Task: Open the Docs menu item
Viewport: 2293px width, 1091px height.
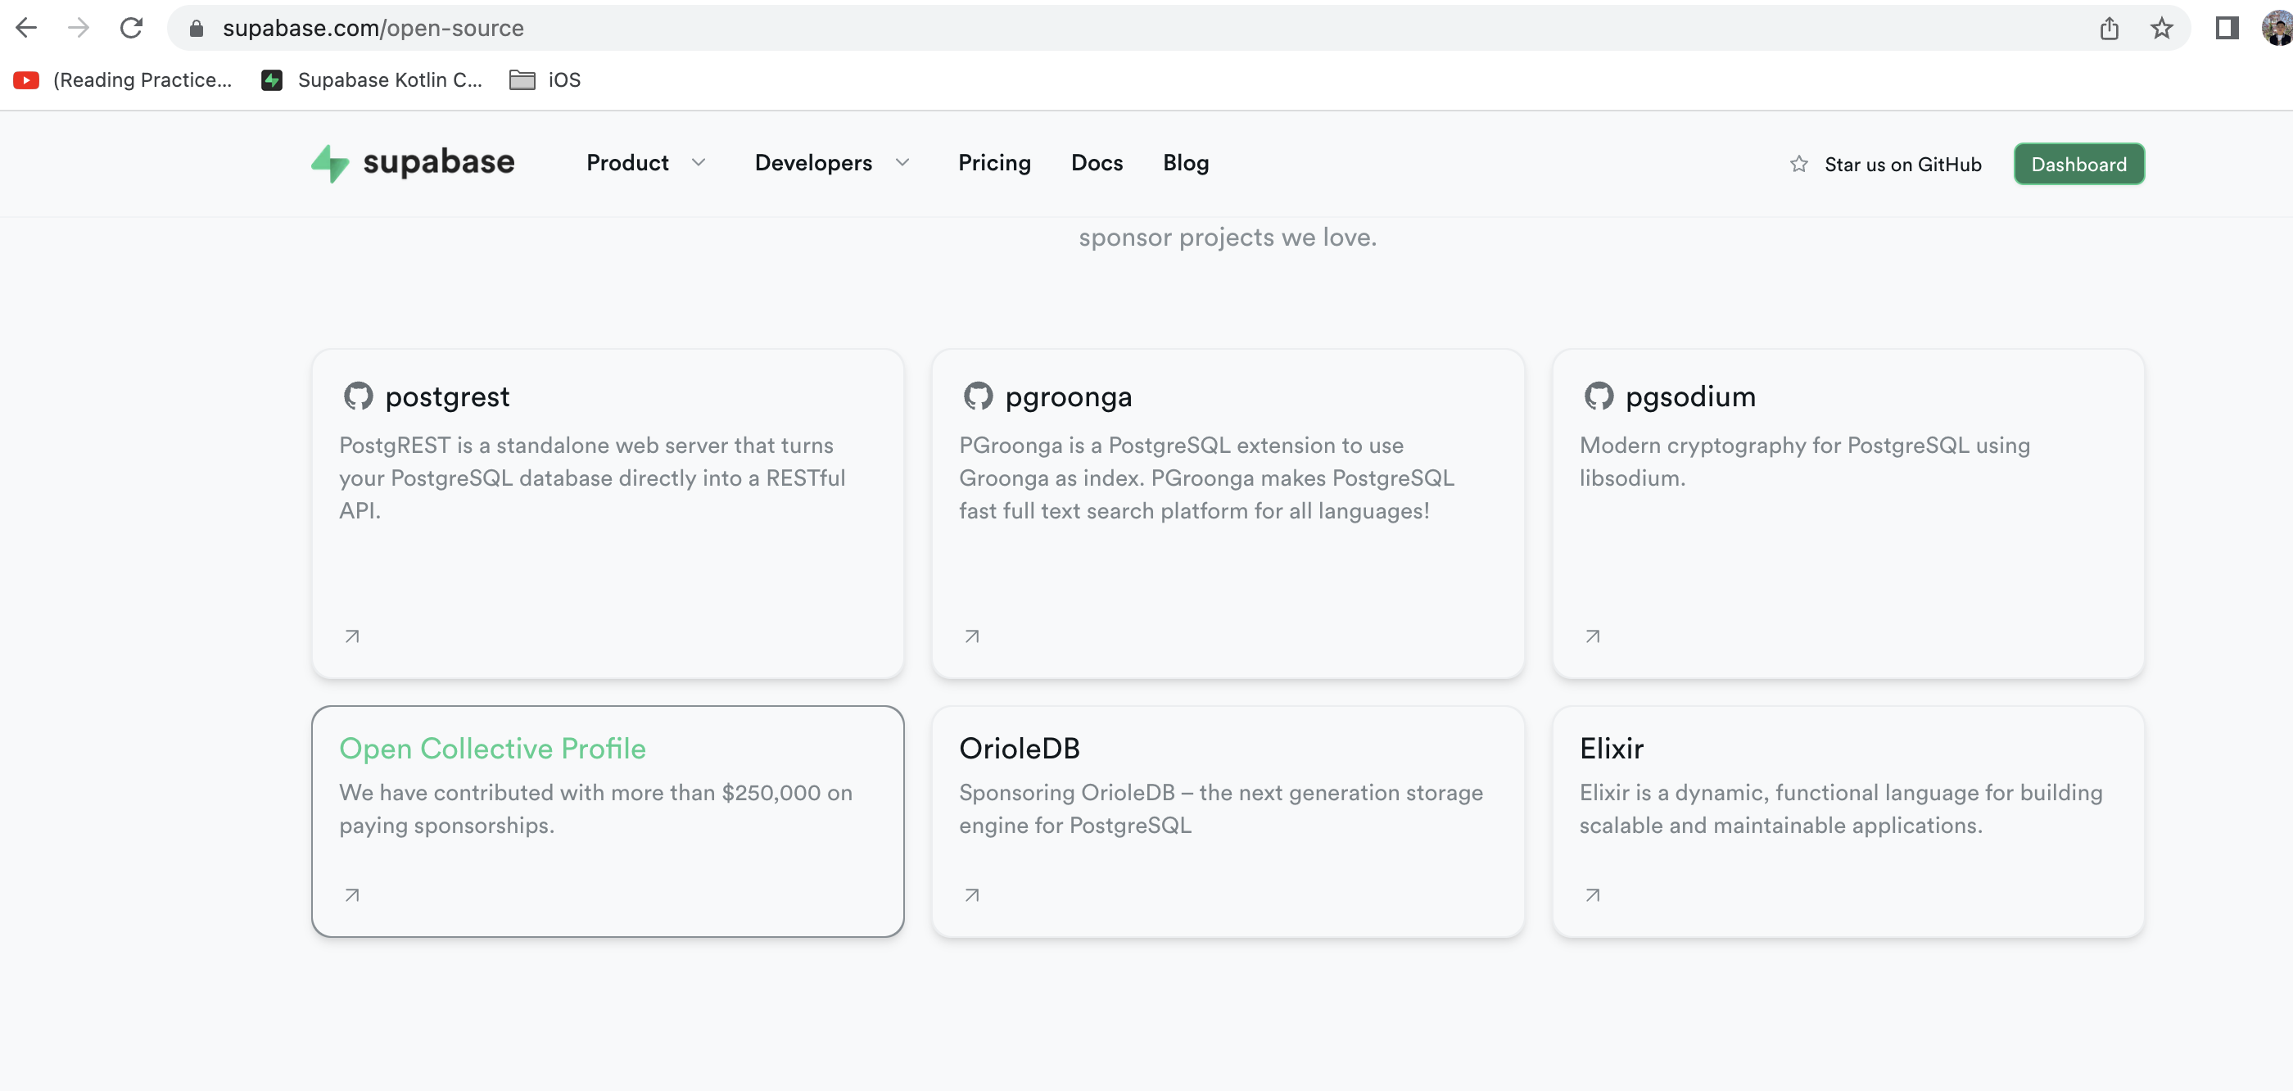Action: pyautogui.click(x=1097, y=163)
